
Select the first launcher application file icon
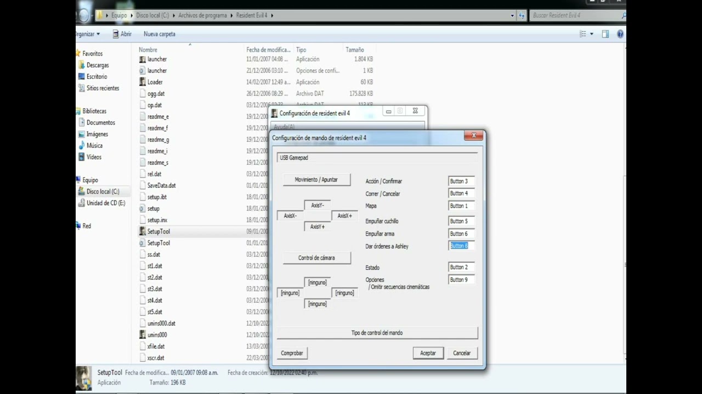coord(143,59)
